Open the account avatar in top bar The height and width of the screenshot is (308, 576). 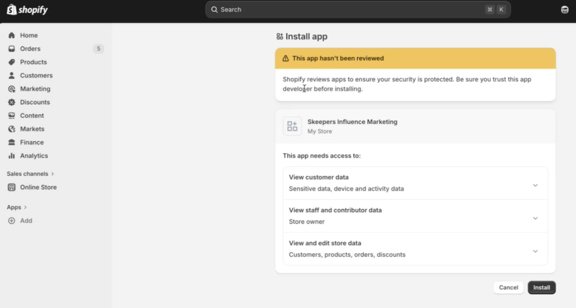tap(565, 10)
